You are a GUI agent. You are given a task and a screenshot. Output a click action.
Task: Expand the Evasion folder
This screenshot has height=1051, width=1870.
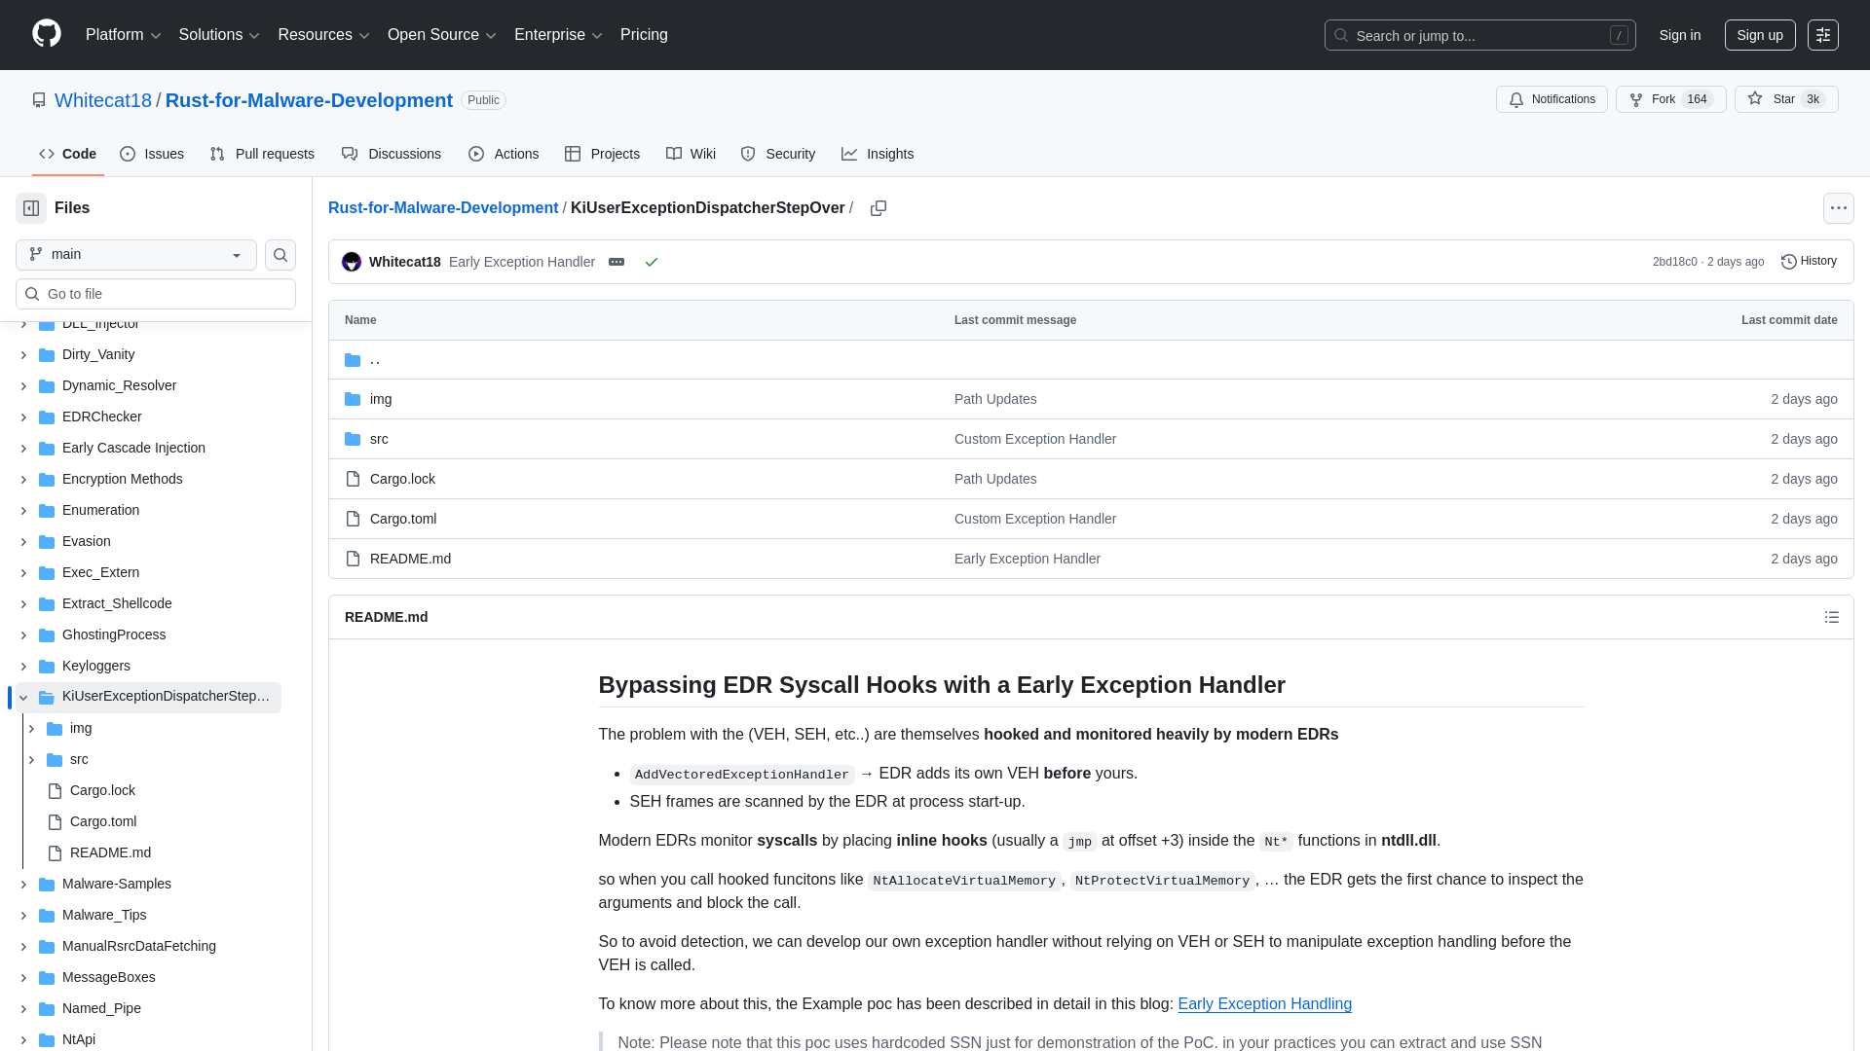pos(23,541)
